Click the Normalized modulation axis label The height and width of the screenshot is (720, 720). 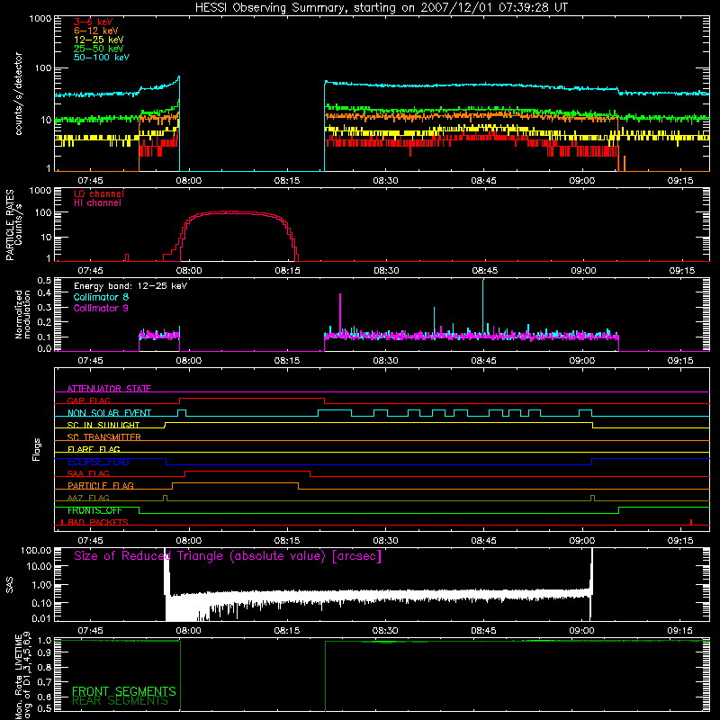(22, 314)
